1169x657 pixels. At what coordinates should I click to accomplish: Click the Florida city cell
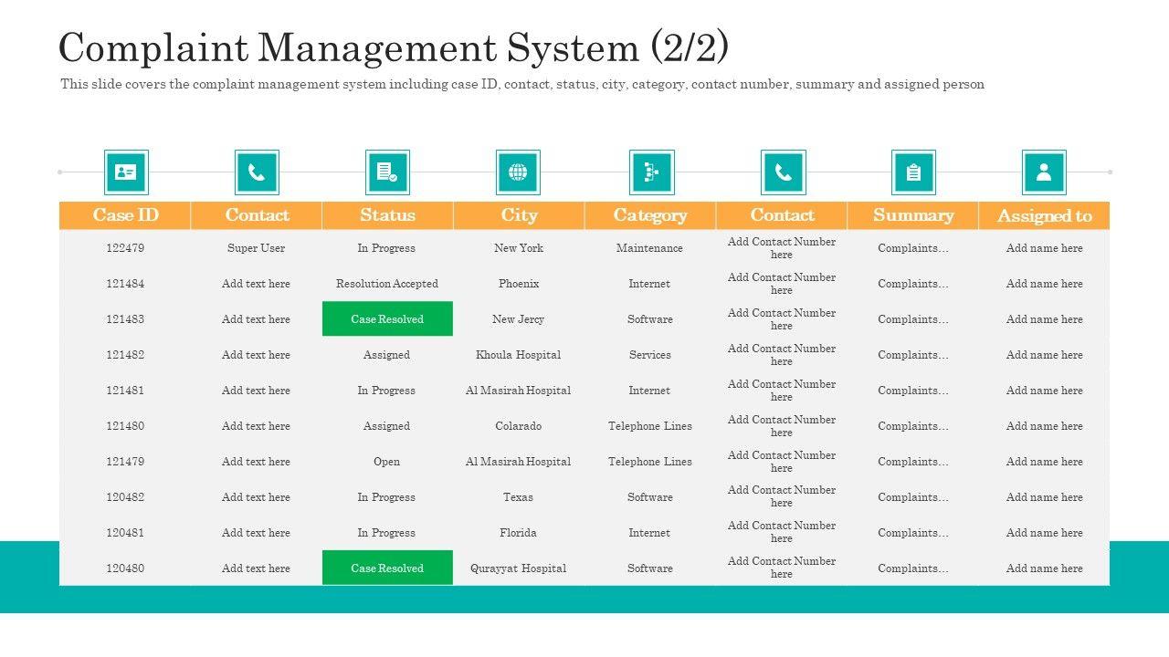[519, 533]
